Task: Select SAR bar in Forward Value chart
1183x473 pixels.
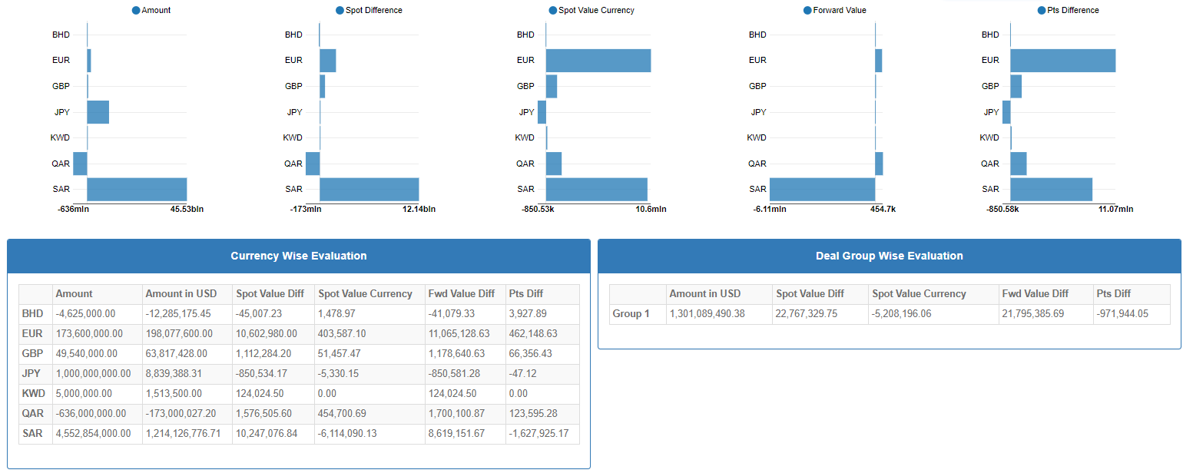Action: coord(822,189)
